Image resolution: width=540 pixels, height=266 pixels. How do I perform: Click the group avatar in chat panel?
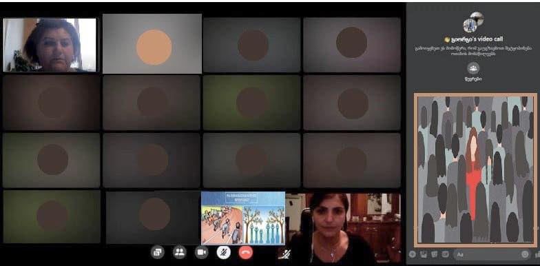[x=473, y=22]
